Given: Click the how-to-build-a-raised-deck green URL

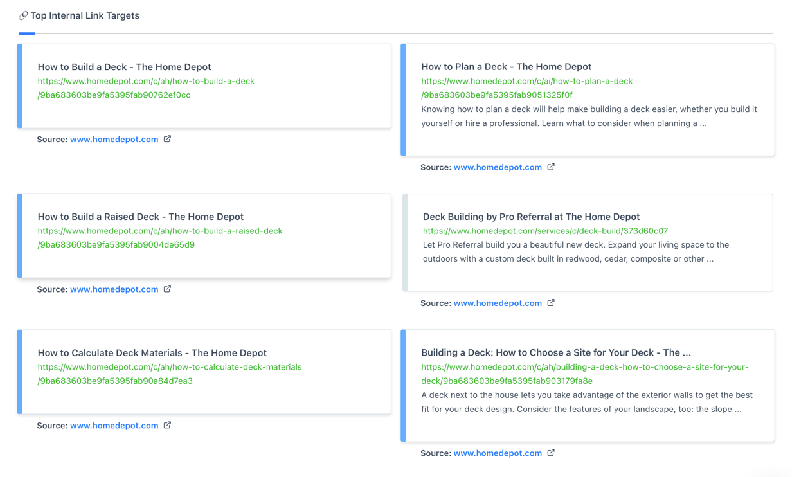Looking at the screenshot, I should coord(160,238).
